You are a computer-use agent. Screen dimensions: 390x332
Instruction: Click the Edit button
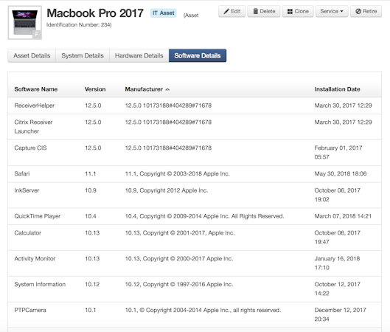coord(231,12)
